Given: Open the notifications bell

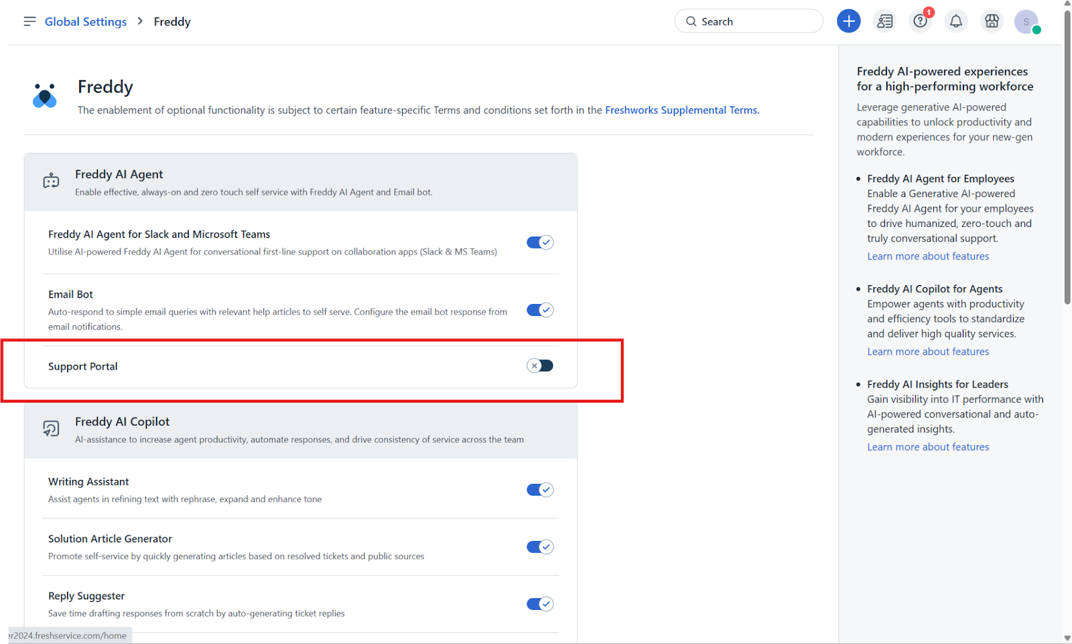Looking at the screenshot, I should 956,21.
